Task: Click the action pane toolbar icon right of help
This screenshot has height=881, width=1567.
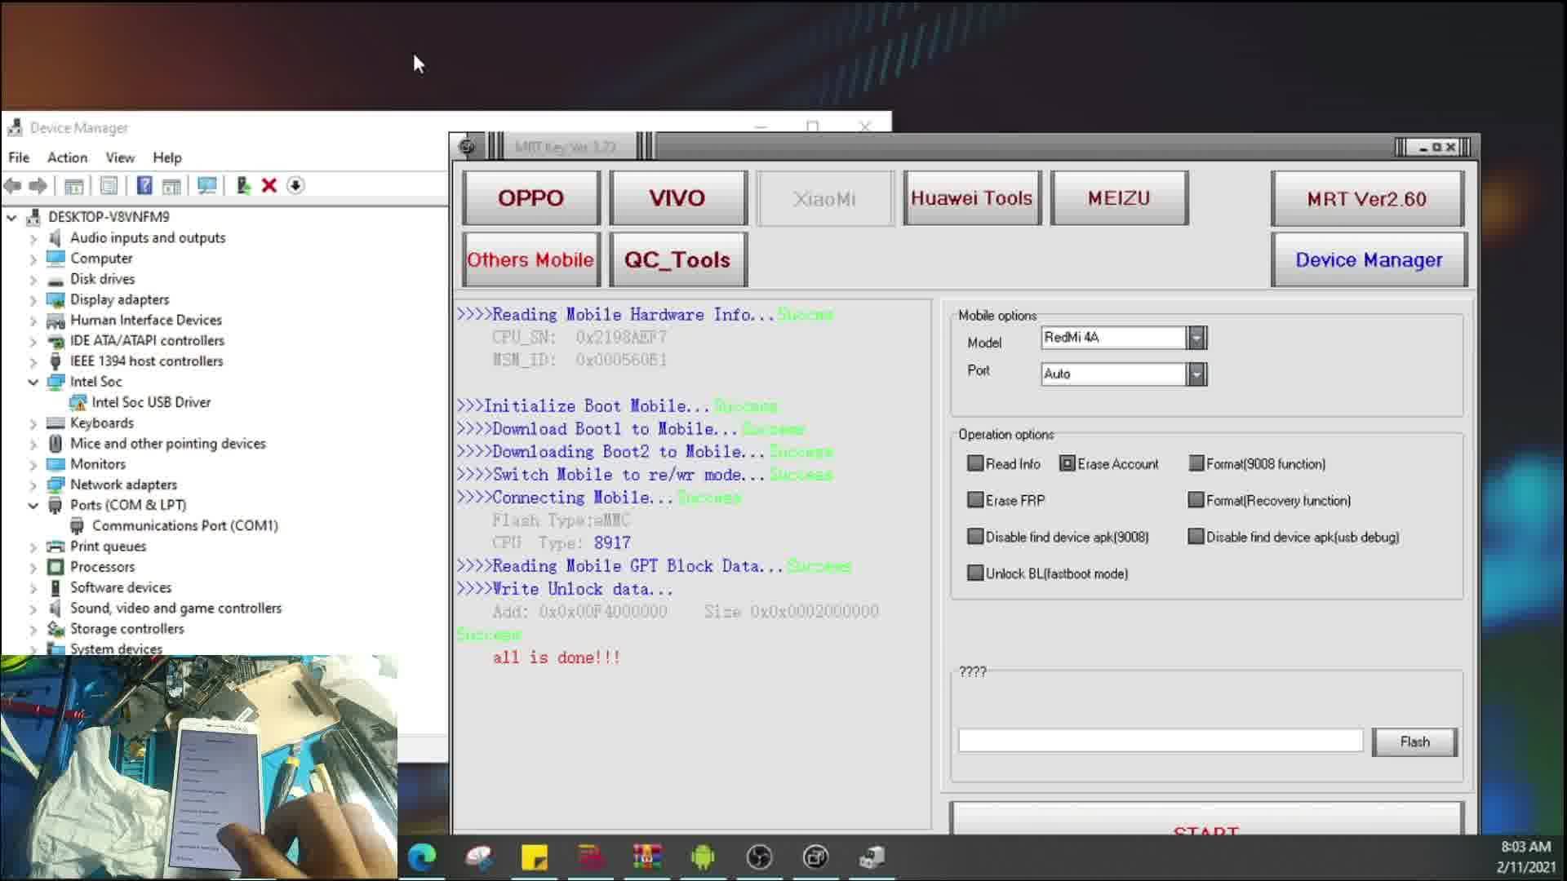Action: [x=171, y=186]
